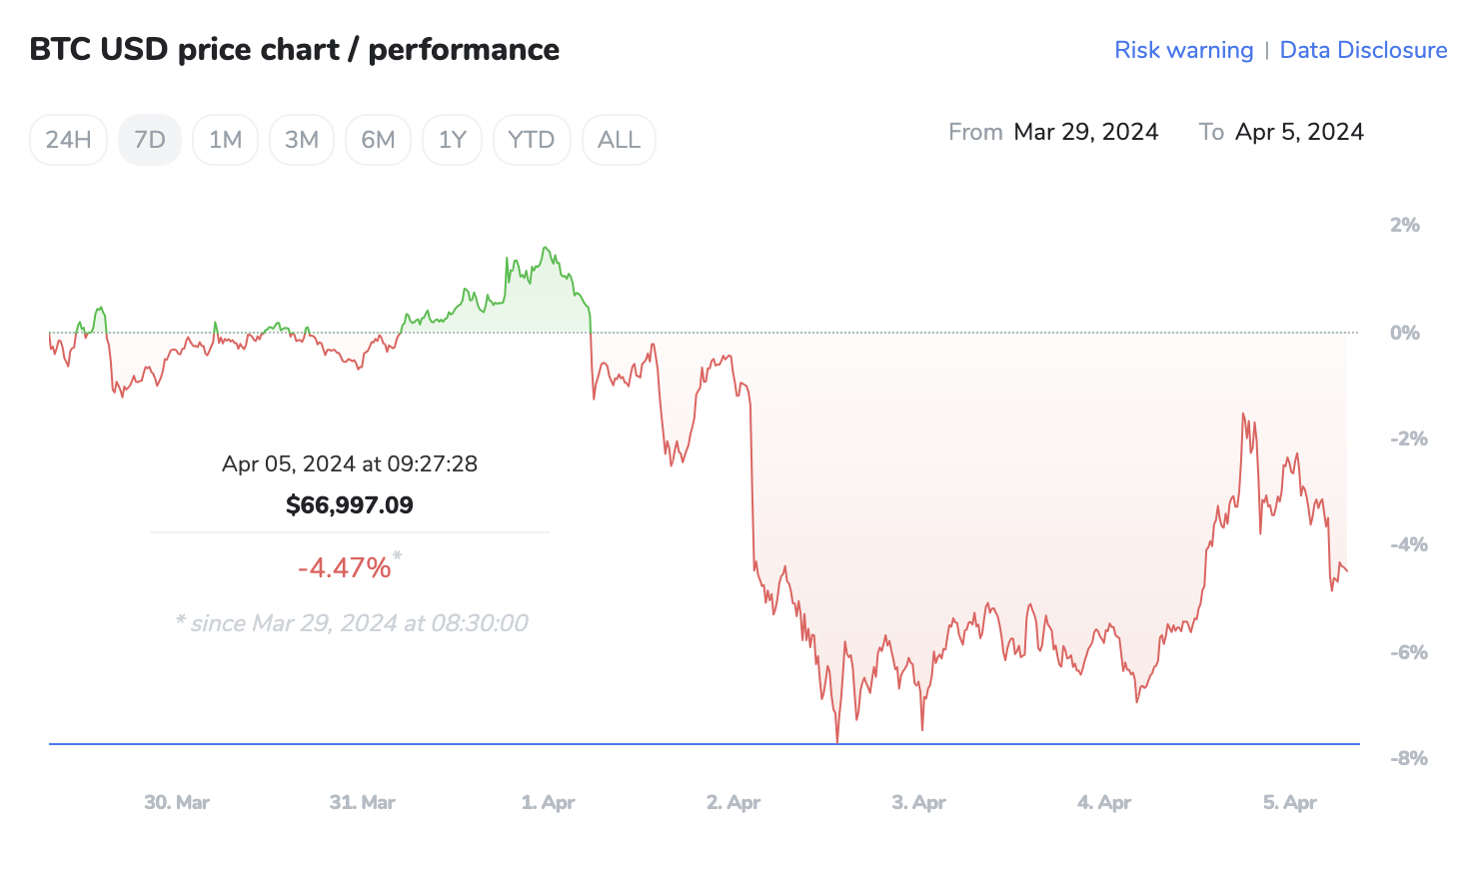The image size is (1469, 869).
Task: Choose the 1M time range
Action: 225,140
